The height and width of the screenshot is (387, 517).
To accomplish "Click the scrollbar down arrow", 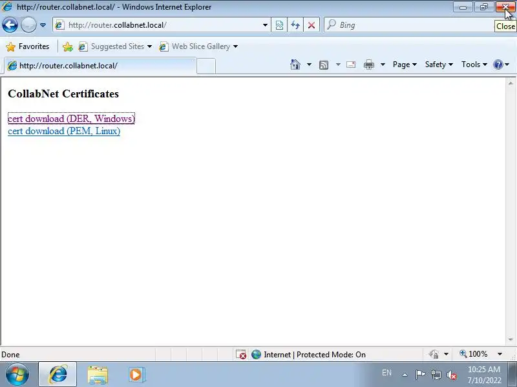I will tap(511, 339).
